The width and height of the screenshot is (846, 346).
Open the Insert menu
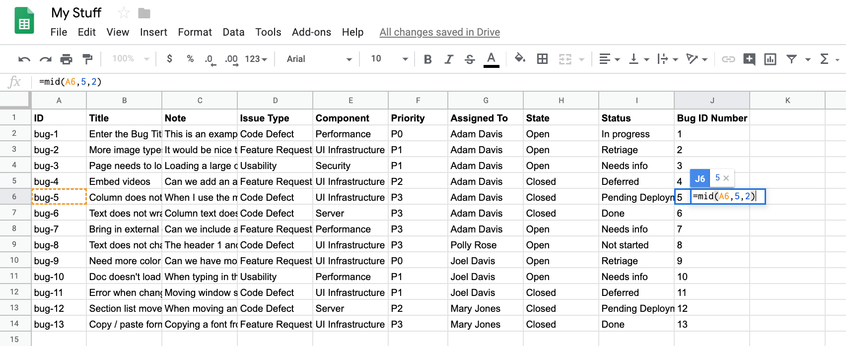(153, 32)
